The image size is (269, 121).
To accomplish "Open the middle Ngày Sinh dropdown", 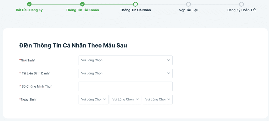I will pyautogui.click(x=125, y=99).
